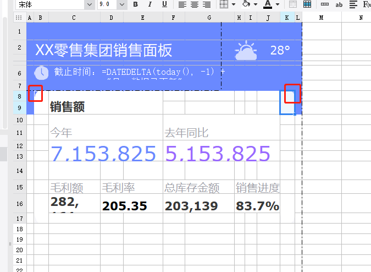Select all cells via corner button

[19, 18]
